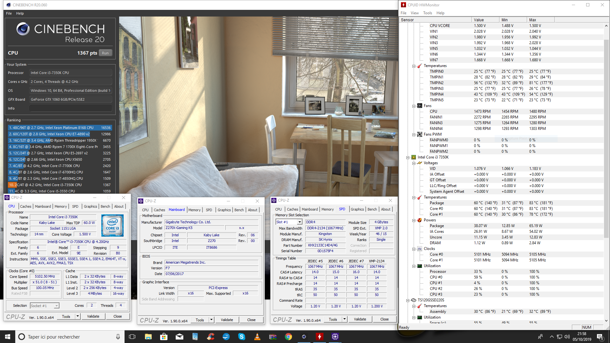Viewport: 610px width, 343px height.
Task: Collapse the Clocks section in HWMonitor
Action: 414,249
